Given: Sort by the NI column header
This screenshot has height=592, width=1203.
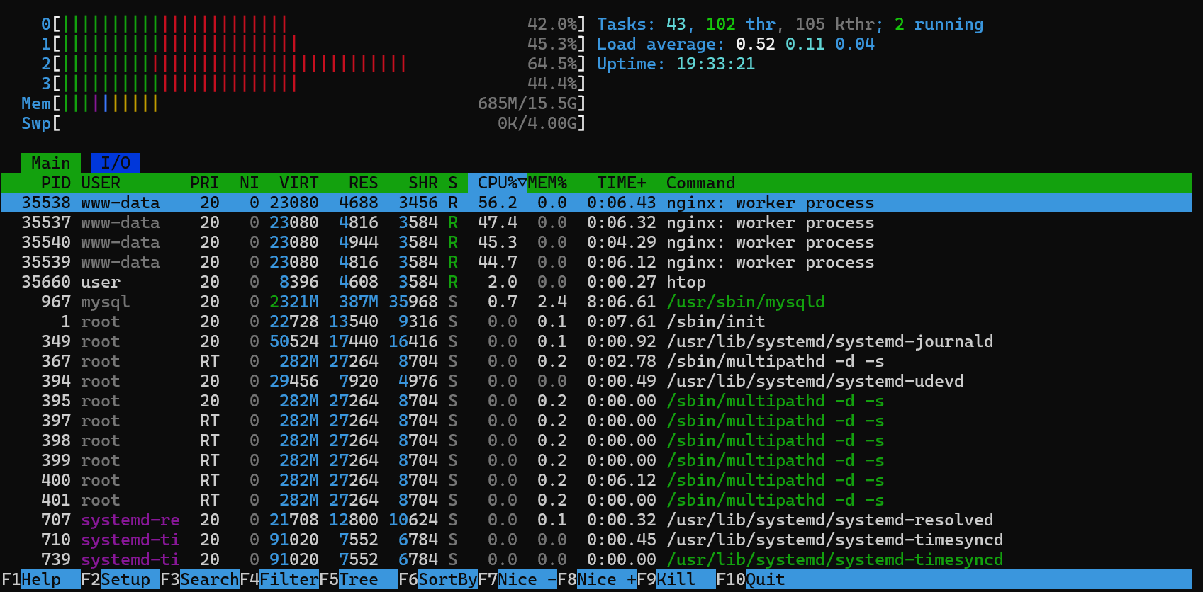Looking at the screenshot, I should (x=250, y=183).
